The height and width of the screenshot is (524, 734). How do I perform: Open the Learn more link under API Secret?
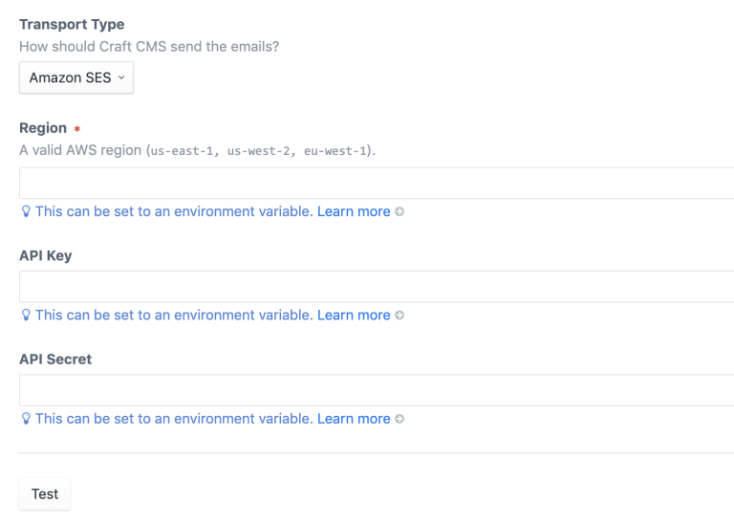click(x=354, y=419)
